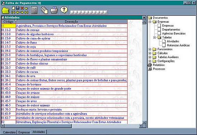Click the vertical scrollbar down arrow

pyautogui.click(x=144, y=122)
